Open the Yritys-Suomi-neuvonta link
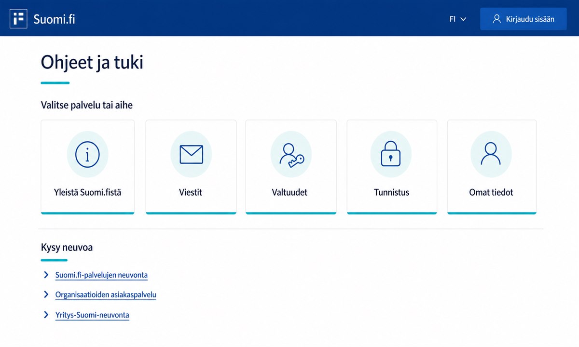579x347 pixels. pyautogui.click(x=92, y=315)
